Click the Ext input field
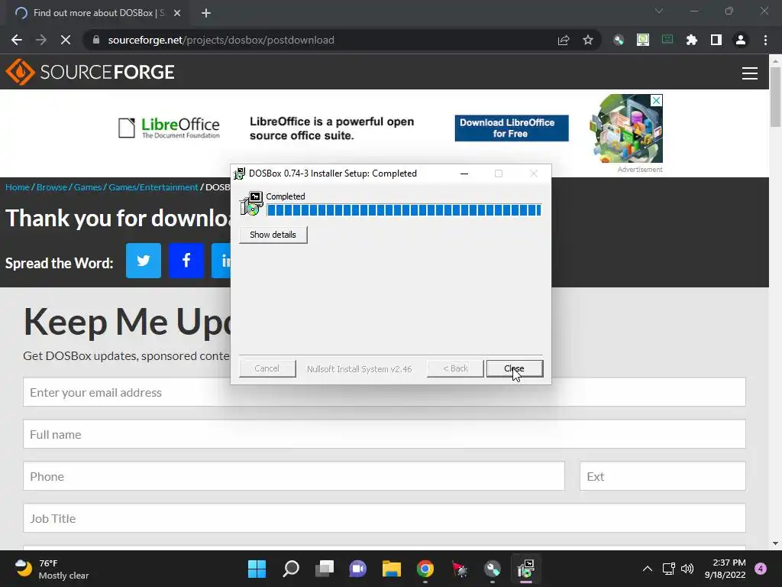 [662, 476]
